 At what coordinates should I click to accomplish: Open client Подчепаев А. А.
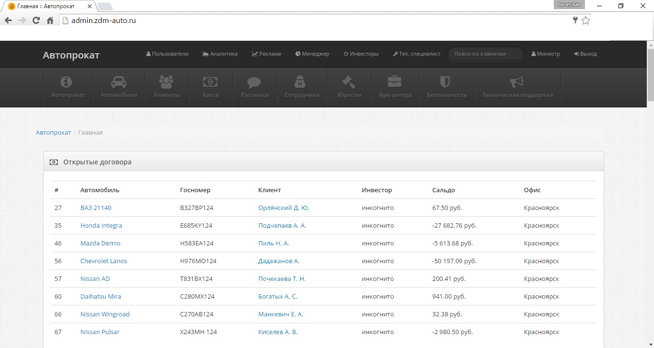point(282,225)
